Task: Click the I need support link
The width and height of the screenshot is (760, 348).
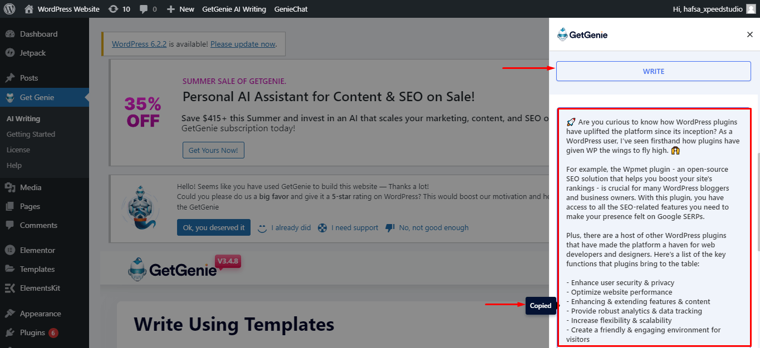Action: pyautogui.click(x=355, y=228)
